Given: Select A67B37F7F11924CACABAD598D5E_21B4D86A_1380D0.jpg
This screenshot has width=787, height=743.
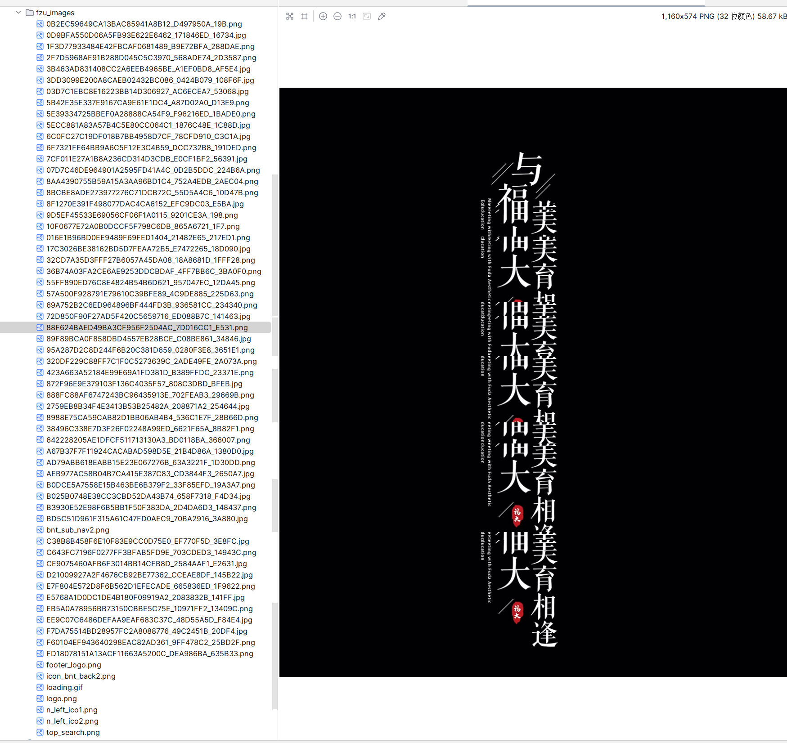Looking at the screenshot, I should (150, 451).
